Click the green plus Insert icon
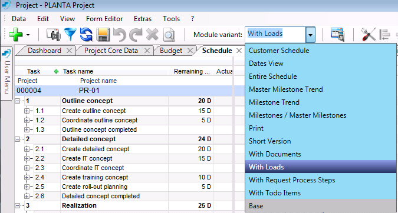This screenshot has width=398, height=213. pos(16,35)
